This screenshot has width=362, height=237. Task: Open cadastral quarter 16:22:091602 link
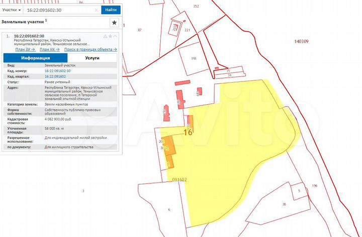click(55, 76)
